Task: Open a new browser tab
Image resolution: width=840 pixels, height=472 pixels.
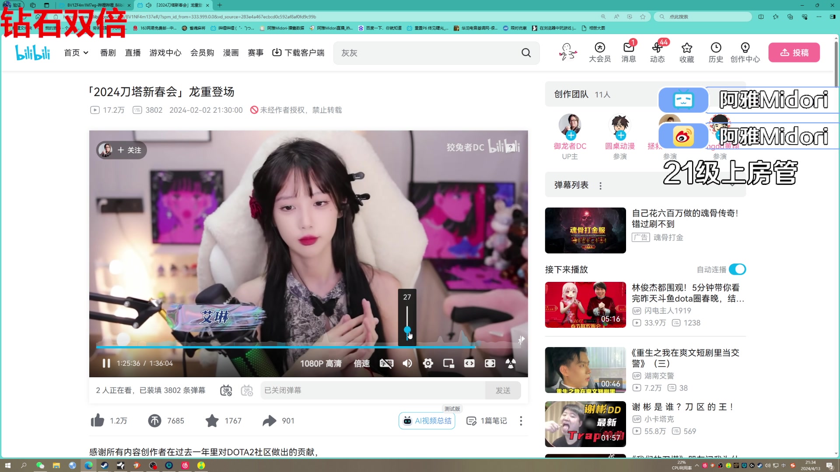Action: [220, 5]
